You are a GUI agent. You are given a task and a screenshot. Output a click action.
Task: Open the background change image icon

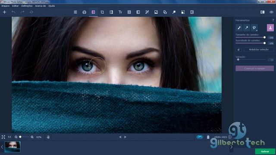[156, 12]
